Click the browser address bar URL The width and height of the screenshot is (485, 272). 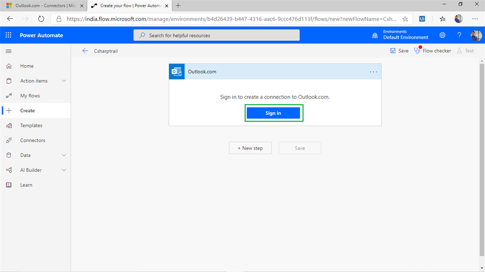[231, 19]
